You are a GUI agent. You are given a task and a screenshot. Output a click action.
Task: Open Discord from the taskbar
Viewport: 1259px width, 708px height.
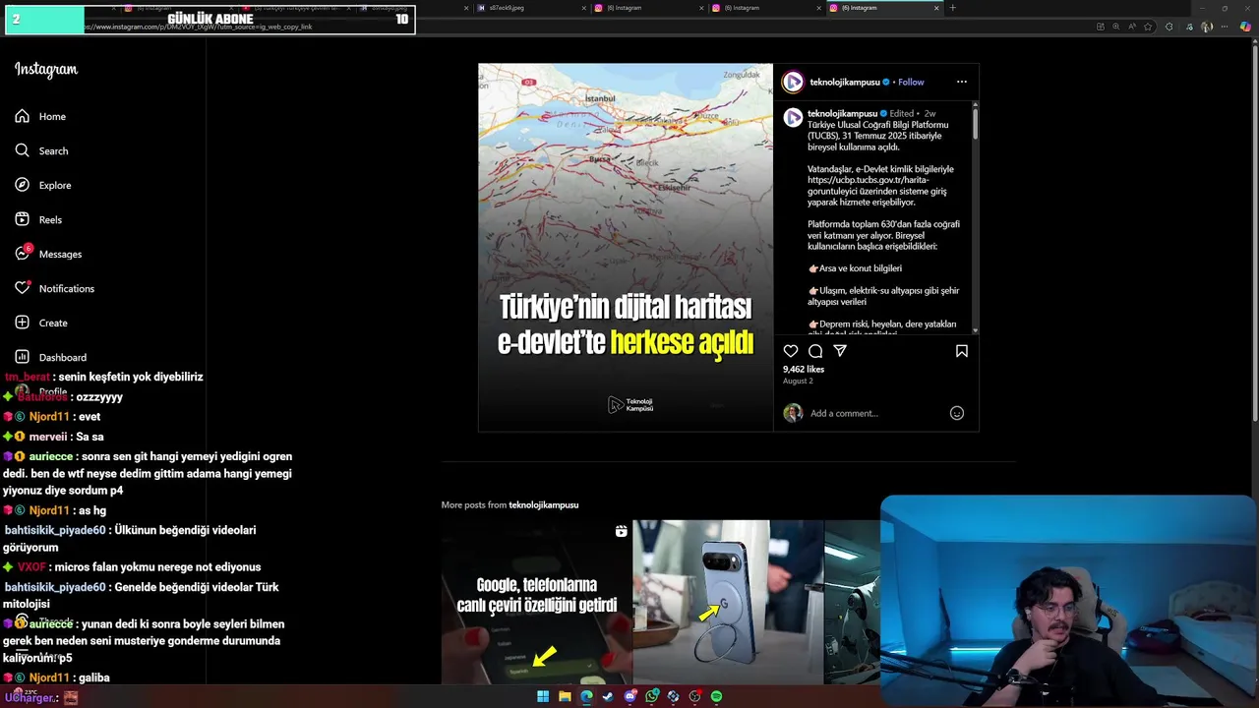click(x=630, y=696)
